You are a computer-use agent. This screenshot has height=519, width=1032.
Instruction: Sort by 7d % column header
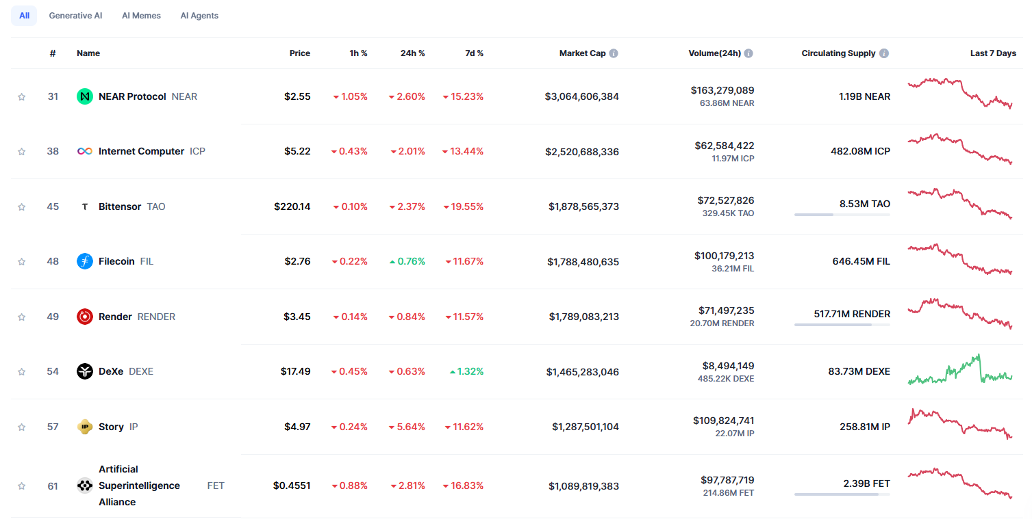pyautogui.click(x=473, y=53)
